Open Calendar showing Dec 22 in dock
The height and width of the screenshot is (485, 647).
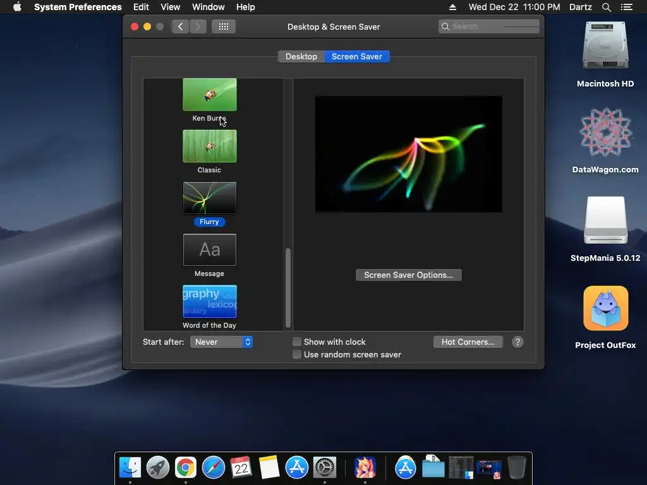[x=241, y=467]
